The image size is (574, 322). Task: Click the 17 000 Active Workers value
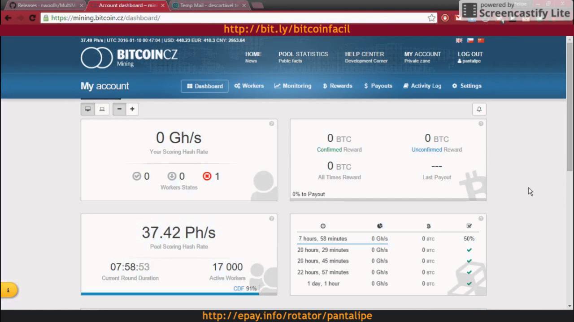pyautogui.click(x=227, y=267)
